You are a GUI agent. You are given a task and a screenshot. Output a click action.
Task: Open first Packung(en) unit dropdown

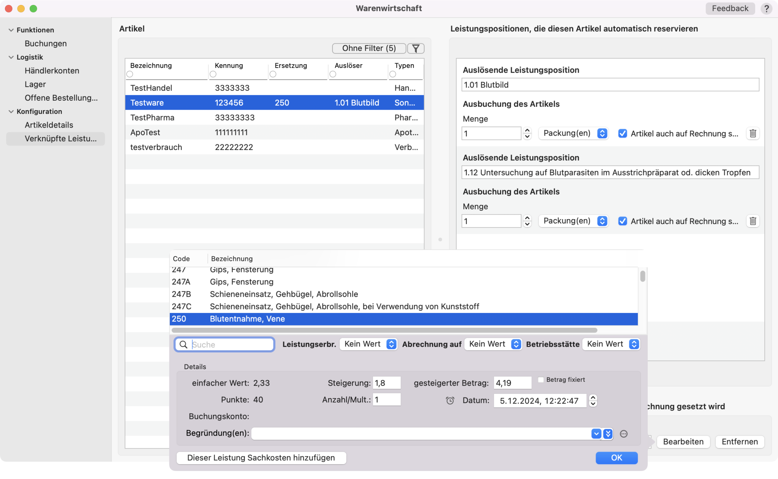point(574,133)
